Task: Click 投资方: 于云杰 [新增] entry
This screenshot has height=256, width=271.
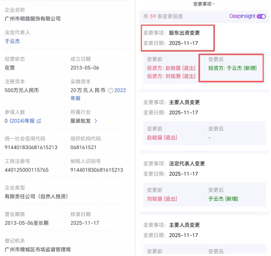Action: click(x=232, y=68)
